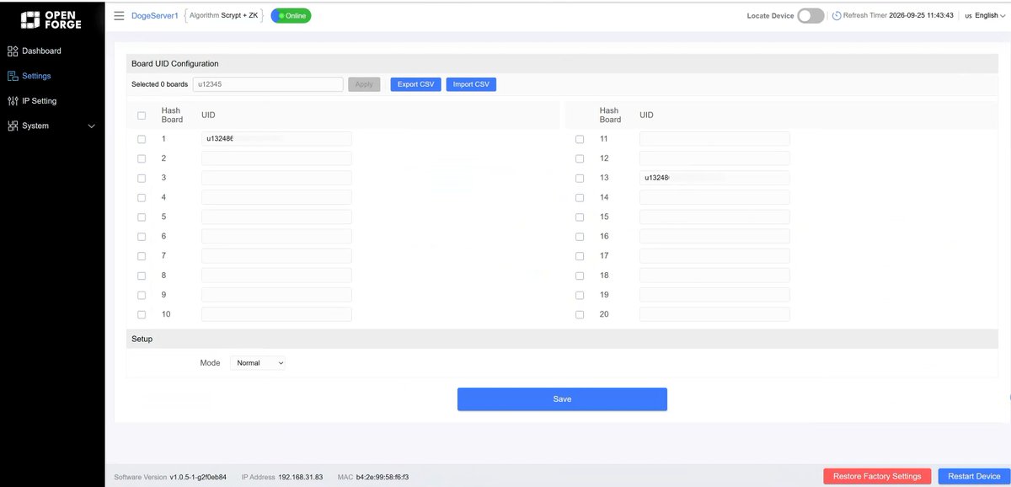The height and width of the screenshot is (487, 1011).
Task: Check the box for hash board 3
Action: tap(142, 178)
